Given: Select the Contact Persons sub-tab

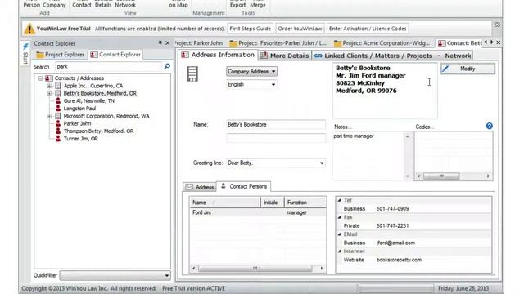Looking at the screenshot, I should coord(244,187).
